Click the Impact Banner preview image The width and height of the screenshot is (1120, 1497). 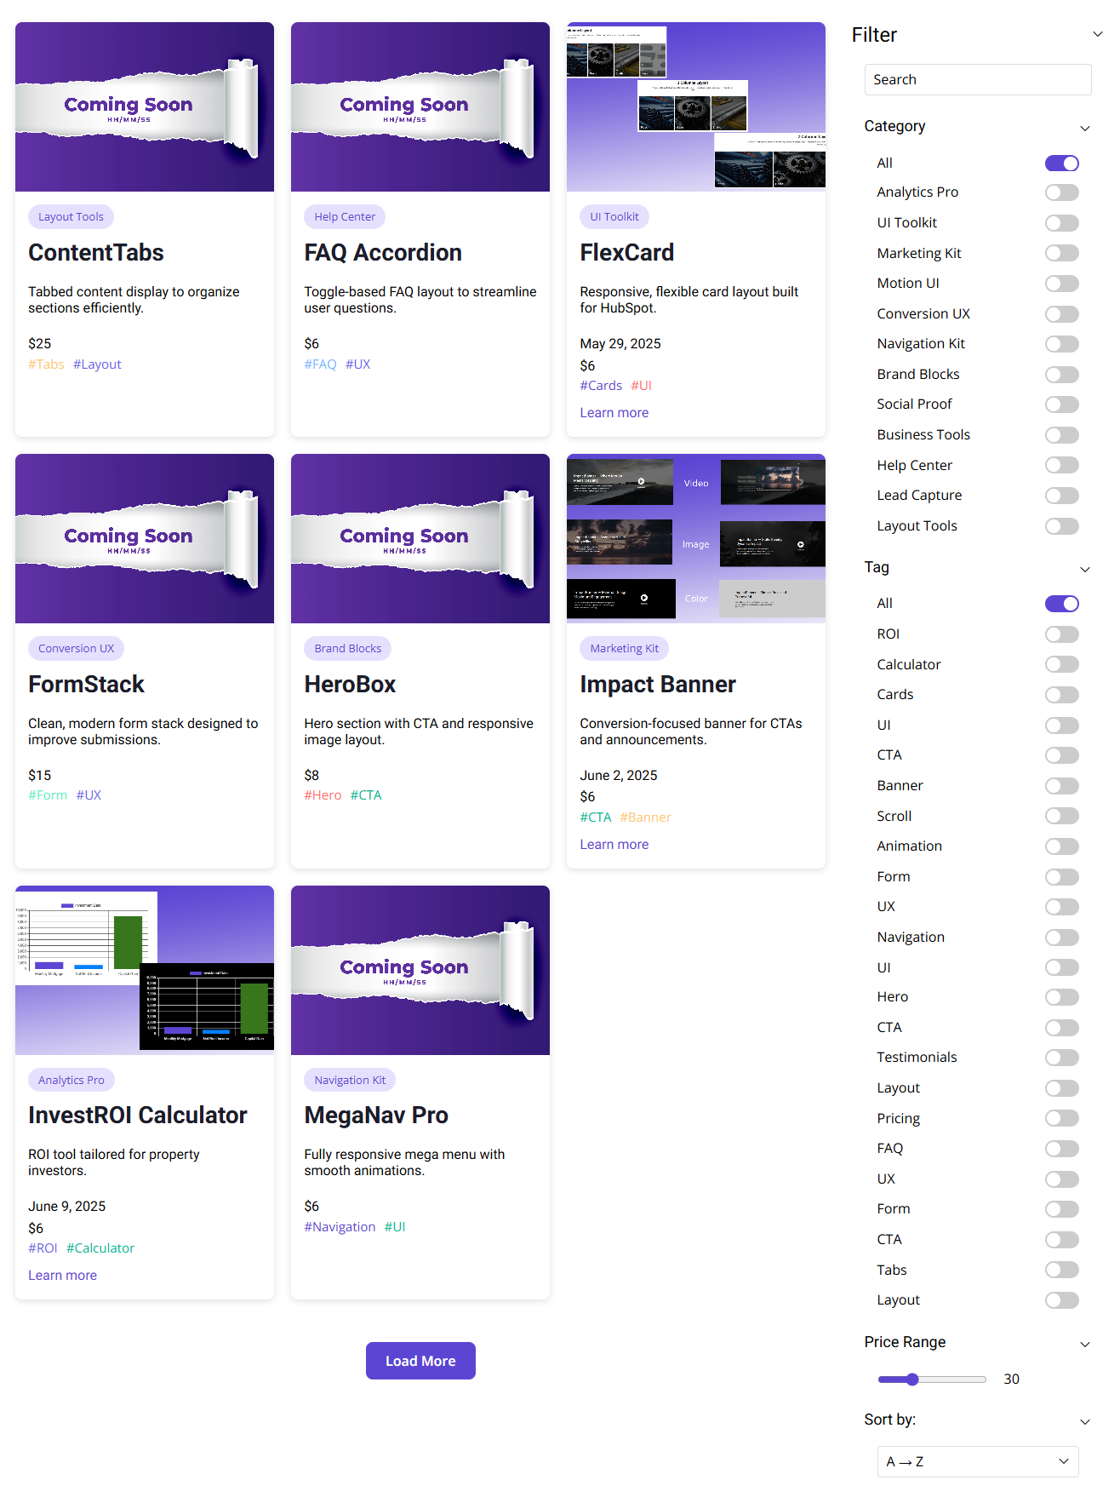[695, 538]
